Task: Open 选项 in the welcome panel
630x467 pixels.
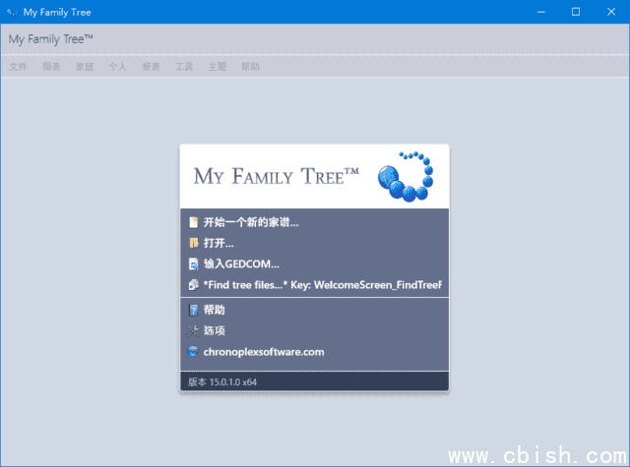Action: tap(215, 331)
